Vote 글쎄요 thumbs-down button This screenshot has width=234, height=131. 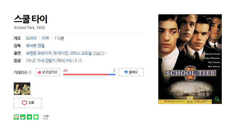click(131, 72)
